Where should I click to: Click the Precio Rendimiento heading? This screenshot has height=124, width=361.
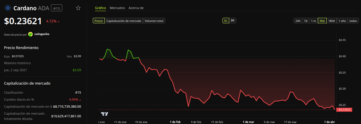pyautogui.click(x=21, y=48)
